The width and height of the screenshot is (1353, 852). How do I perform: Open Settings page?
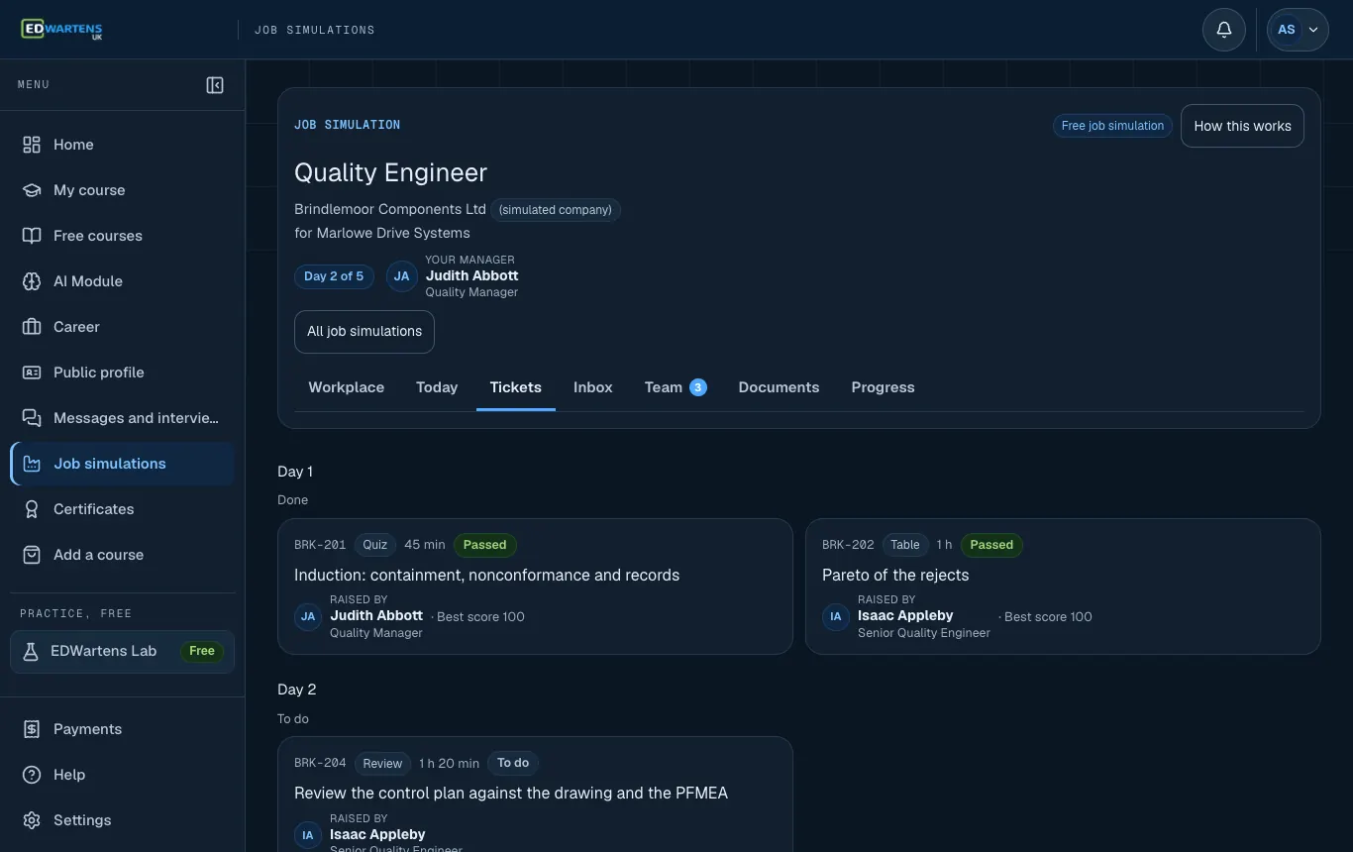pyautogui.click(x=122, y=820)
